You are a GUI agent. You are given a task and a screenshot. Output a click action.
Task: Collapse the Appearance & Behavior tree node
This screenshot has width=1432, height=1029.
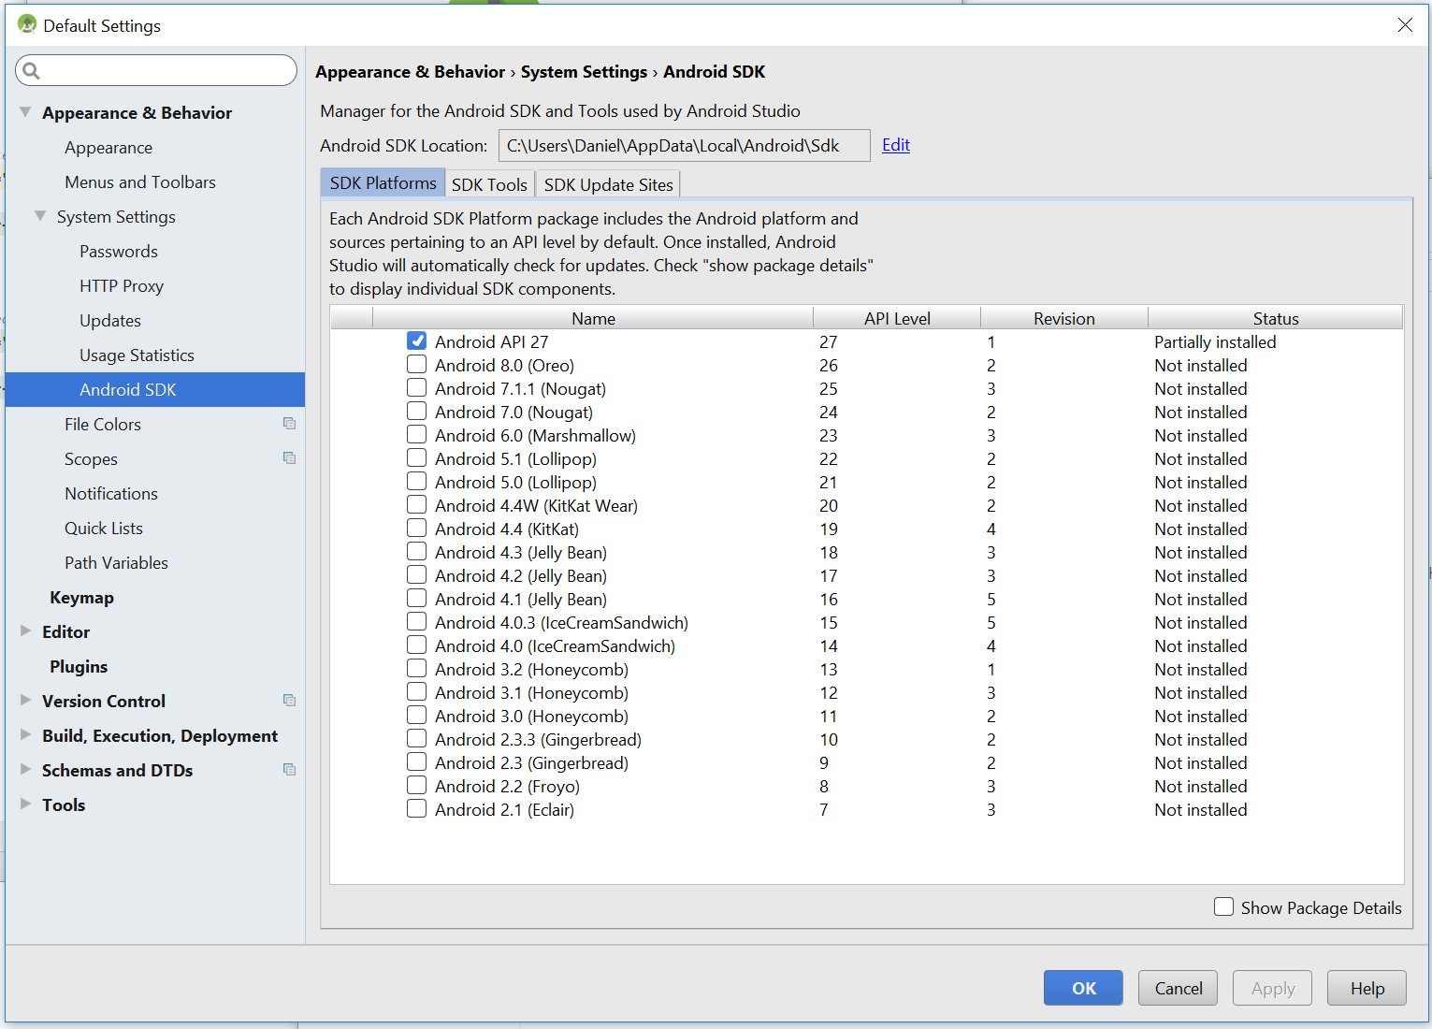tap(25, 112)
